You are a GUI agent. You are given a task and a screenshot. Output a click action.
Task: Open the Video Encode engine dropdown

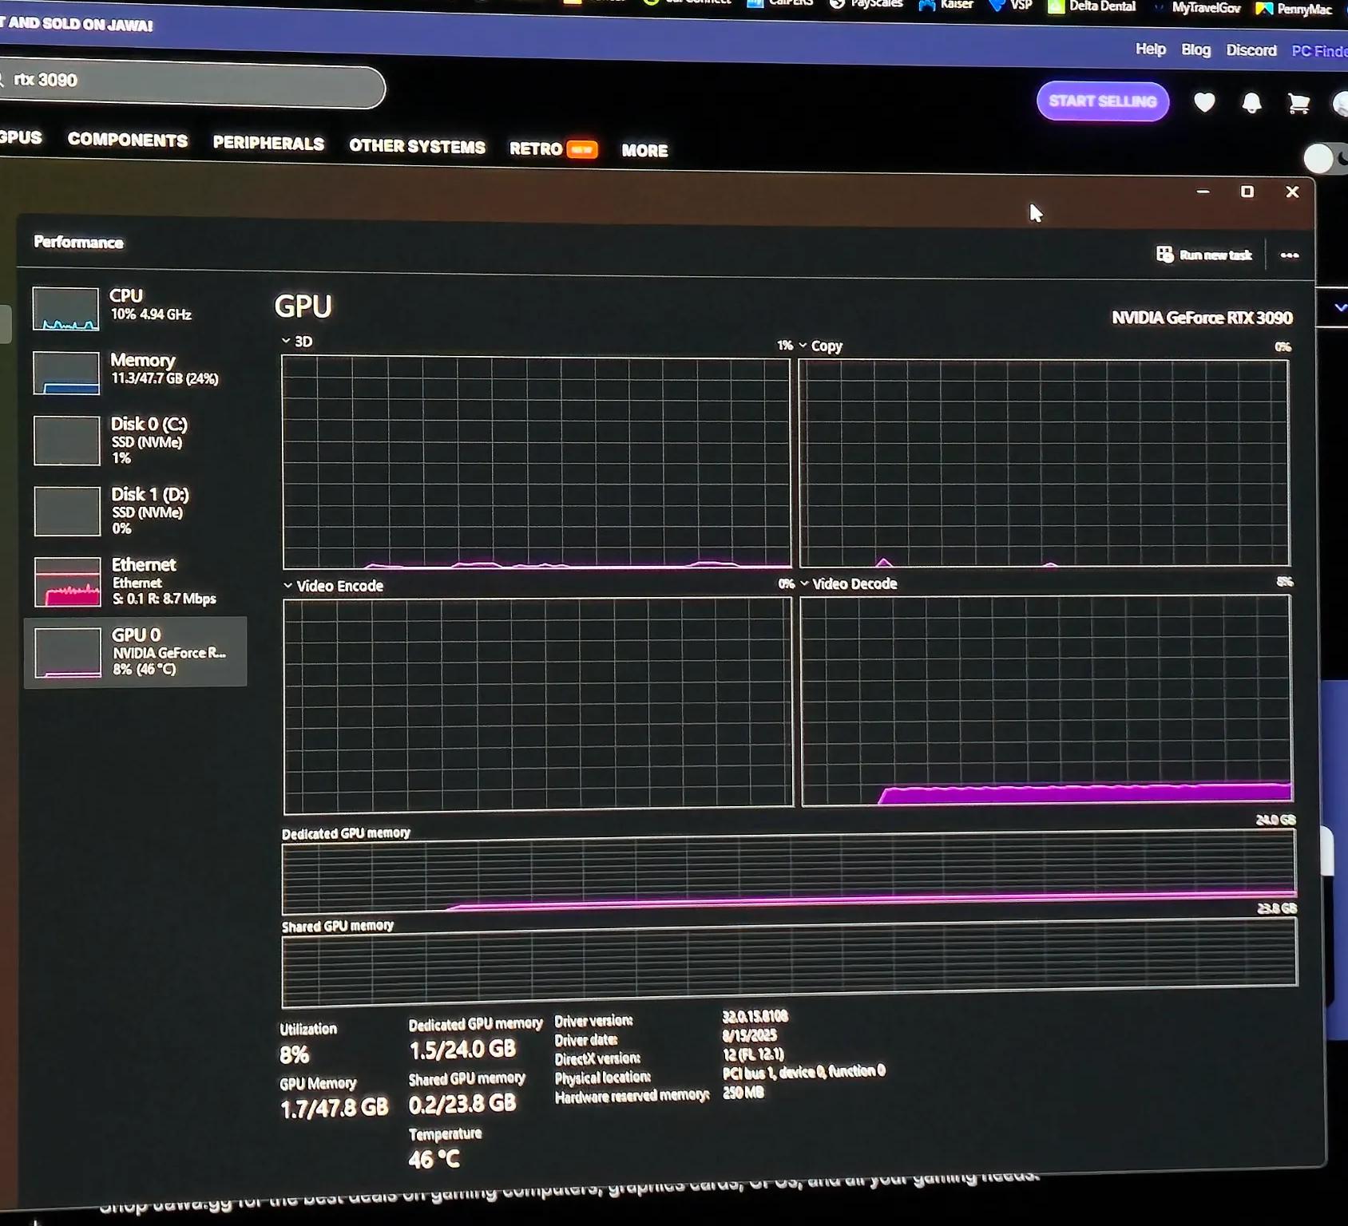click(x=333, y=586)
